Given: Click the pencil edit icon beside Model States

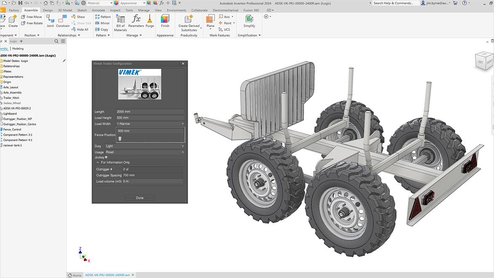Looking at the screenshot, I should [x=64, y=61].
